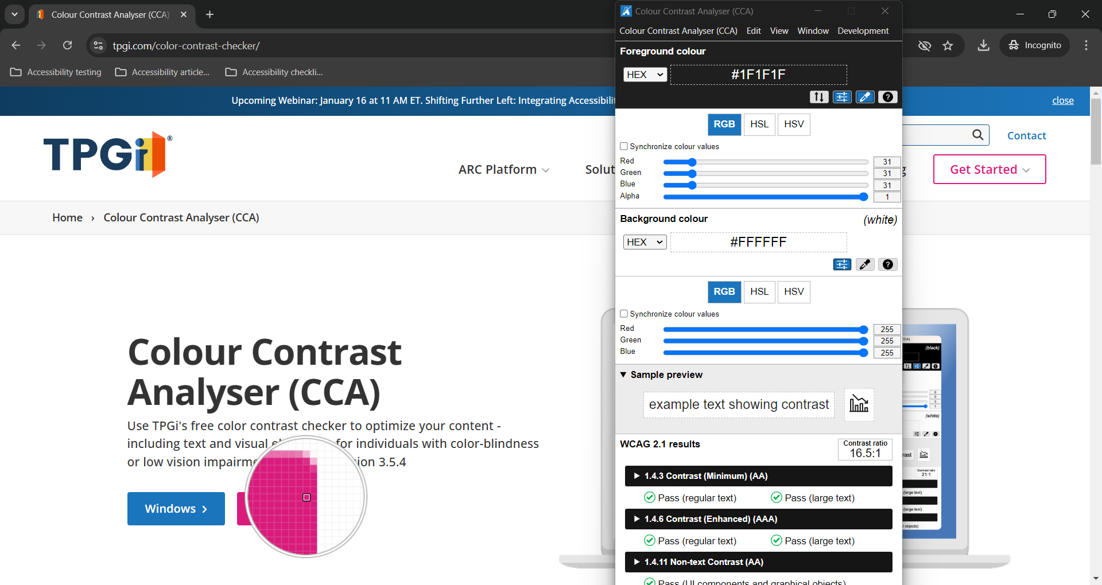Click the Contact link
This screenshot has width=1102, height=585.
click(x=1027, y=135)
